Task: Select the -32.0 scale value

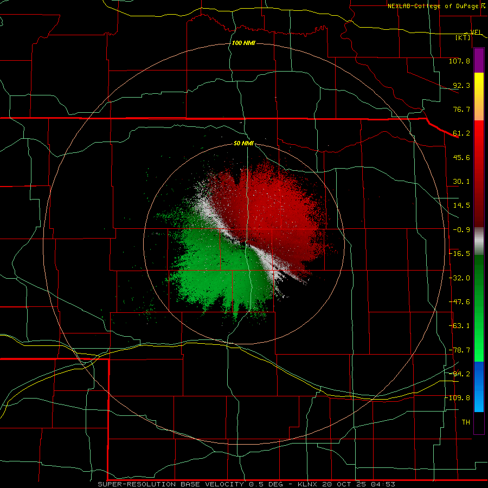Action: tap(459, 278)
